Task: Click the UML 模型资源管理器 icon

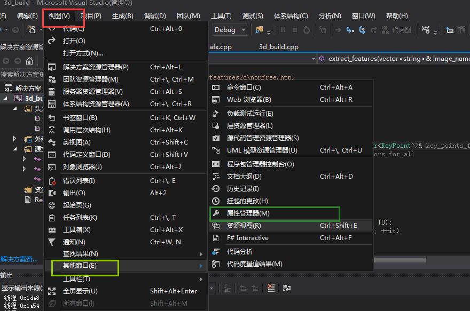Action: pyautogui.click(x=216, y=150)
